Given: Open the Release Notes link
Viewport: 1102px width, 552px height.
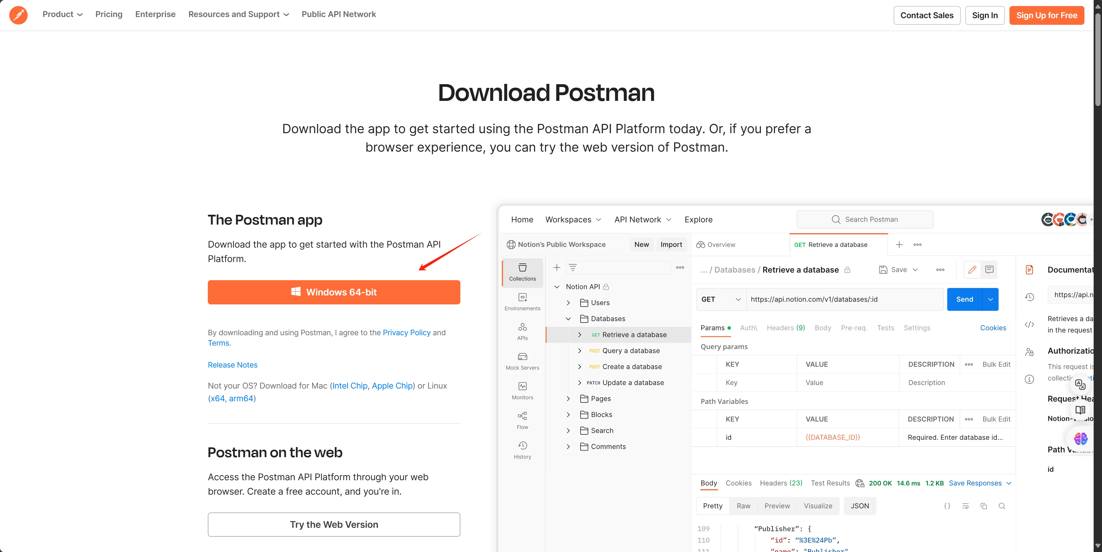Looking at the screenshot, I should (x=233, y=365).
